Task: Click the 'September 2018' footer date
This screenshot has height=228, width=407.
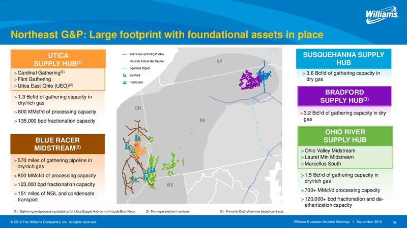Action: tap(369, 222)
